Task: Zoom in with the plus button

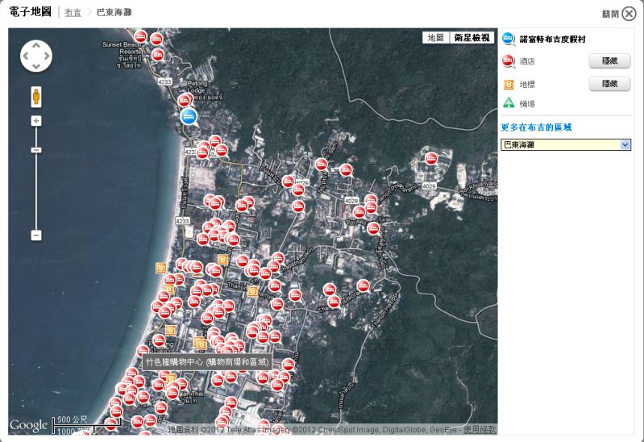Action: (x=36, y=121)
